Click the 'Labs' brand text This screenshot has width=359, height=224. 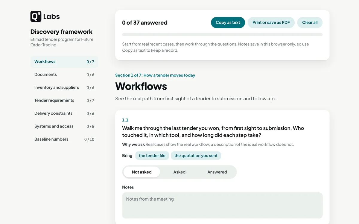[51, 17]
